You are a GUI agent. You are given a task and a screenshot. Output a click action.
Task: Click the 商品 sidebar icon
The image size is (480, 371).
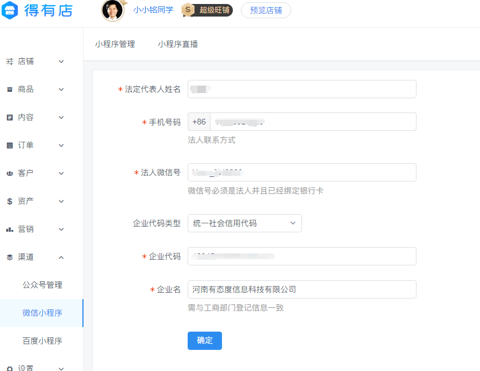(x=10, y=89)
